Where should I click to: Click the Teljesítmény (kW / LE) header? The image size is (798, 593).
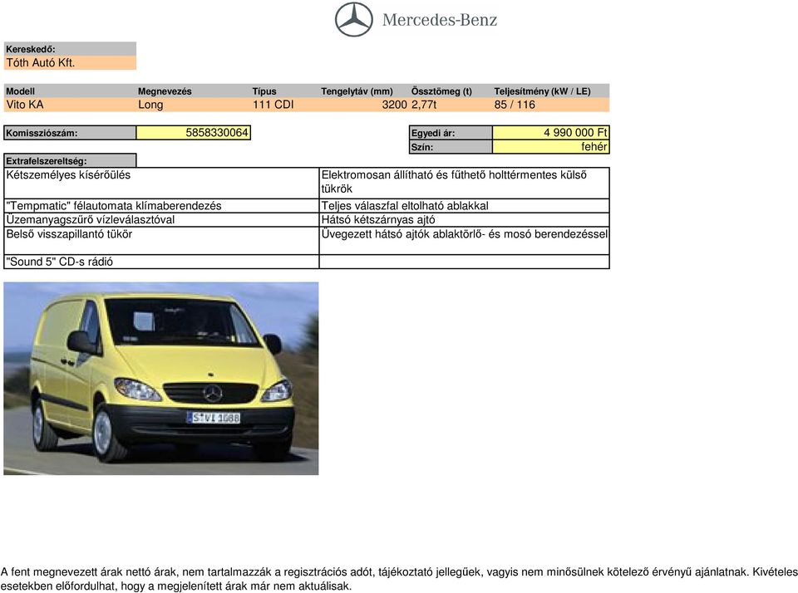(542, 91)
